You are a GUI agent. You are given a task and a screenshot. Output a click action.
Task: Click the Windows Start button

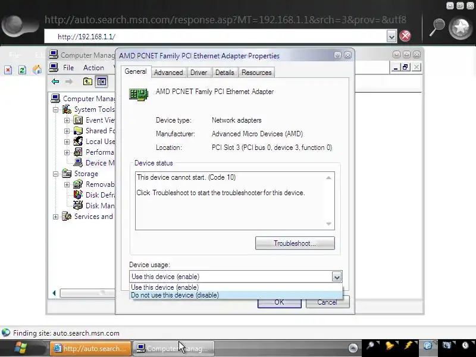(21, 348)
